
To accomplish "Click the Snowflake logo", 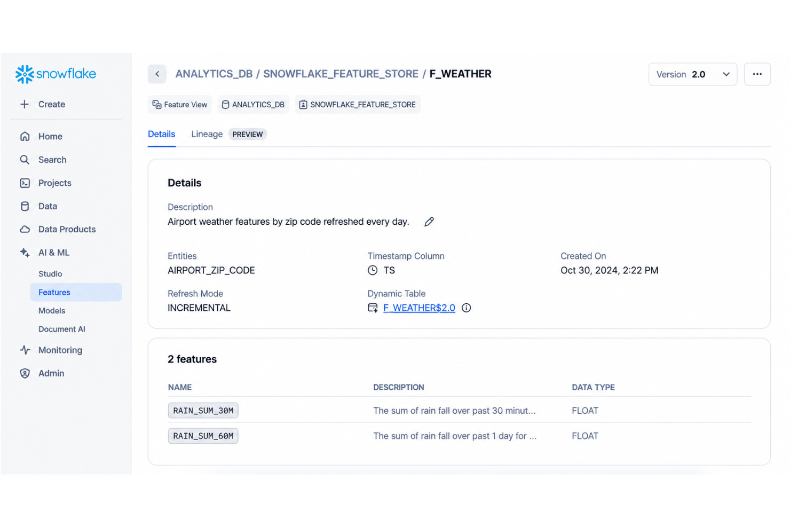I will (56, 74).
